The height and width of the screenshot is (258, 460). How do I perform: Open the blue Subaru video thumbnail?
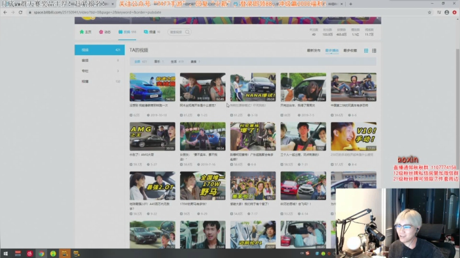(152, 87)
